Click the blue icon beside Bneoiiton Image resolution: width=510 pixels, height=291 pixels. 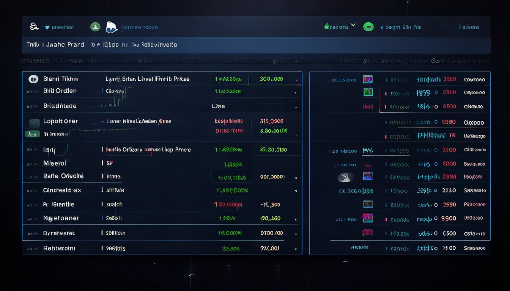tap(47, 27)
